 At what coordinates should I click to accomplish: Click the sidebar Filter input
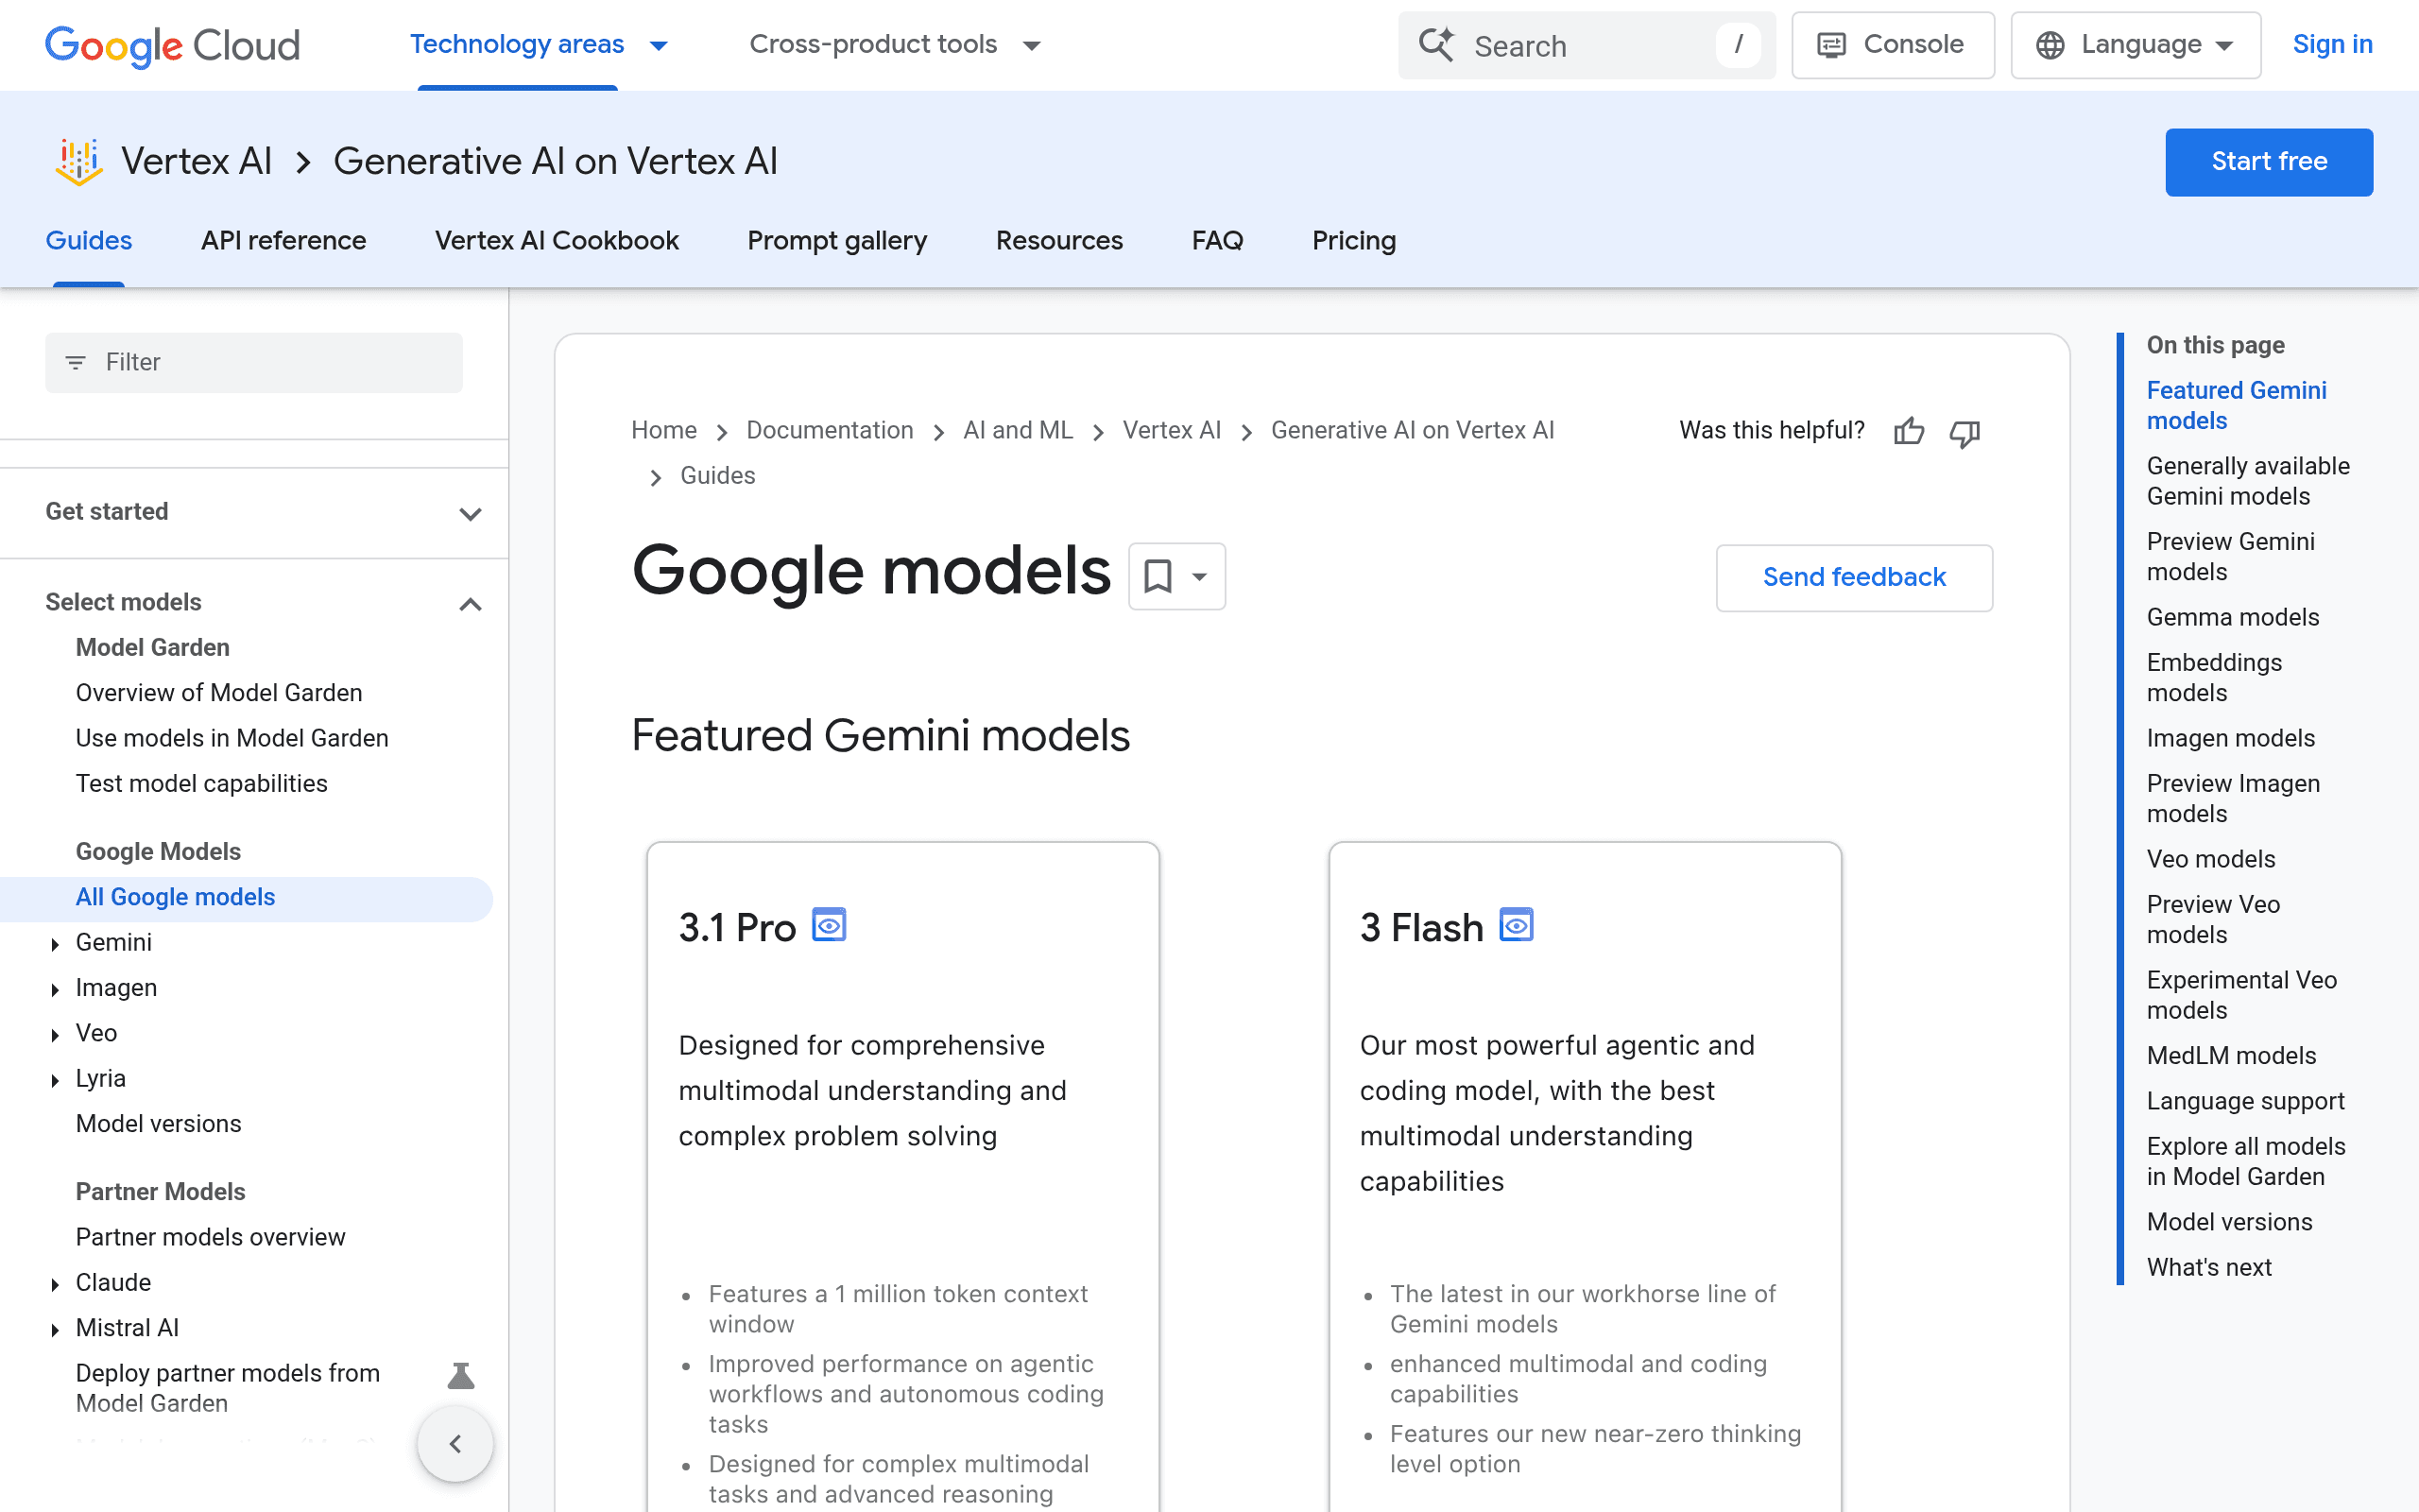tap(254, 362)
